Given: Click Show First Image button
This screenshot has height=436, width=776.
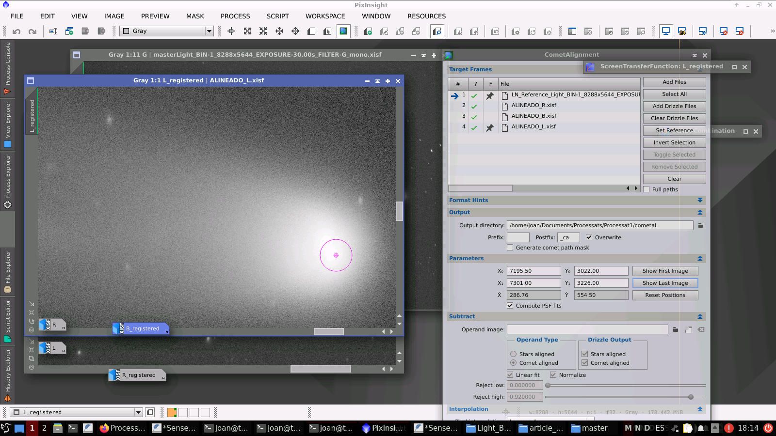Looking at the screenshot, I should [665, 271].
